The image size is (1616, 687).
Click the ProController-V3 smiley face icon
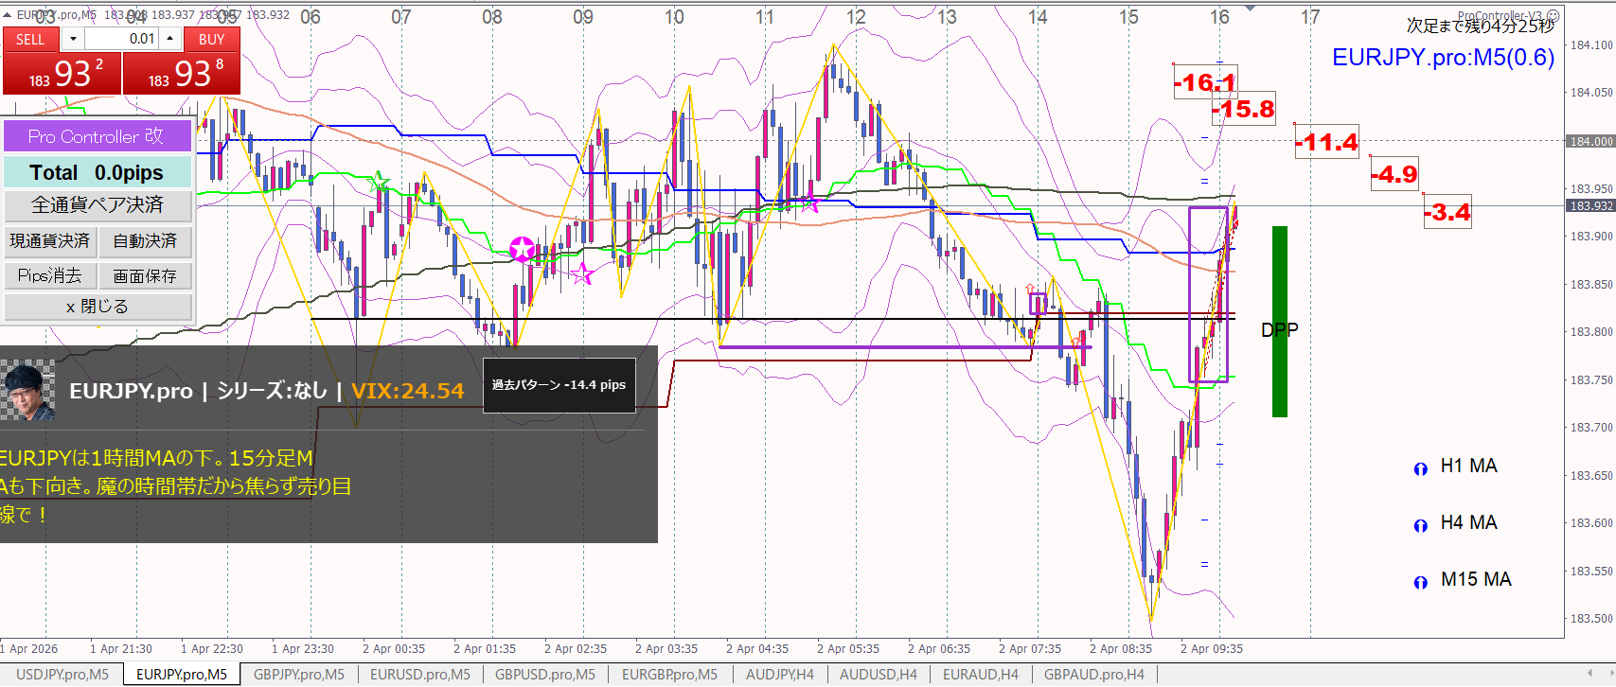(1553, 16)
